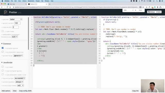Viewport: 165px width, 93px height.
Task: Enable --jsx-bracket-same-line checkbox
Action: 3,74
